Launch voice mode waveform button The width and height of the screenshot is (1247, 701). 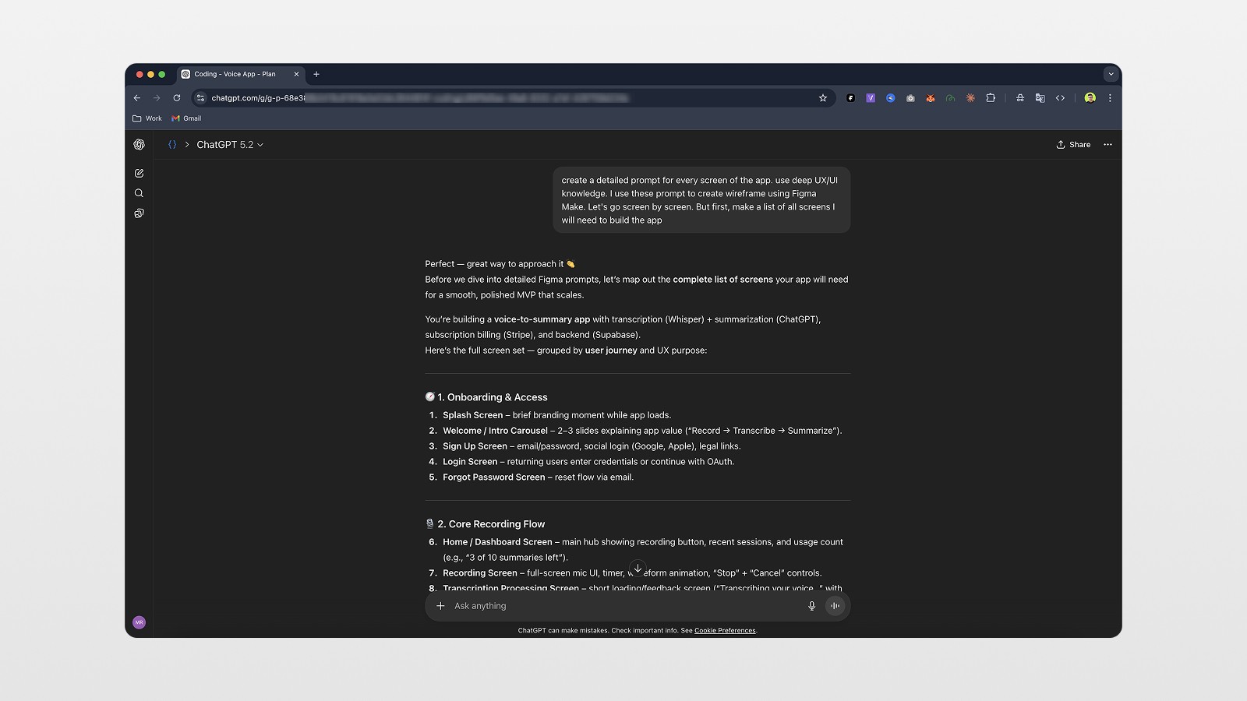tap(835, 606)
